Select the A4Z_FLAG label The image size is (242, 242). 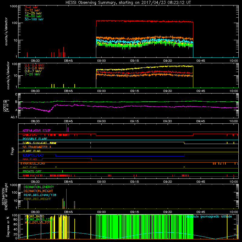[30, 167]
